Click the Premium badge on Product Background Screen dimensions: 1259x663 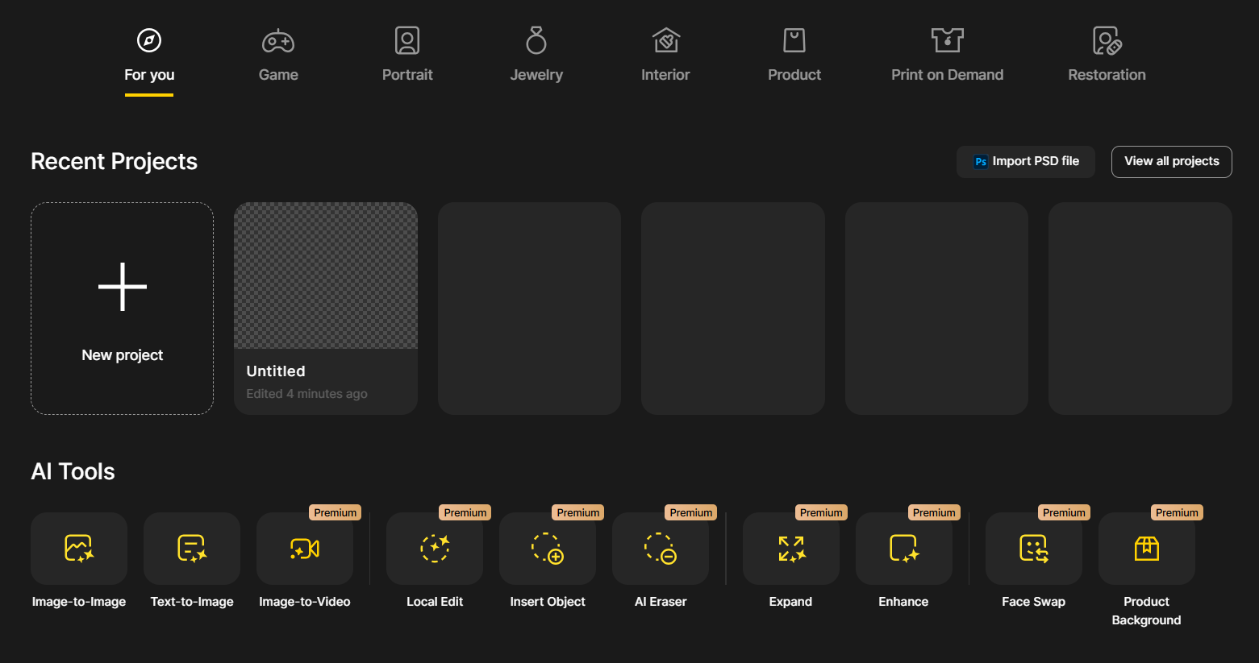[x=1177, y=512]
